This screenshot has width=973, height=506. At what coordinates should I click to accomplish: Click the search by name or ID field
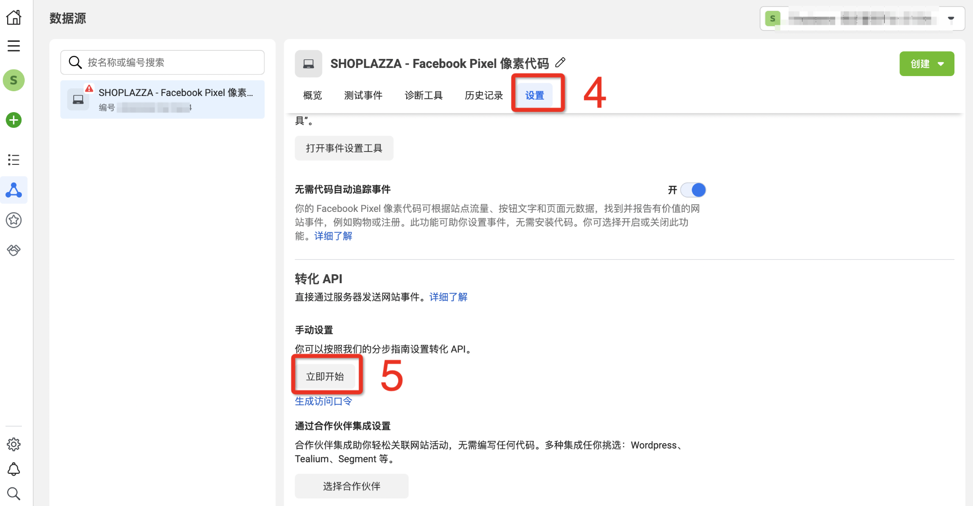coord(162,62)
